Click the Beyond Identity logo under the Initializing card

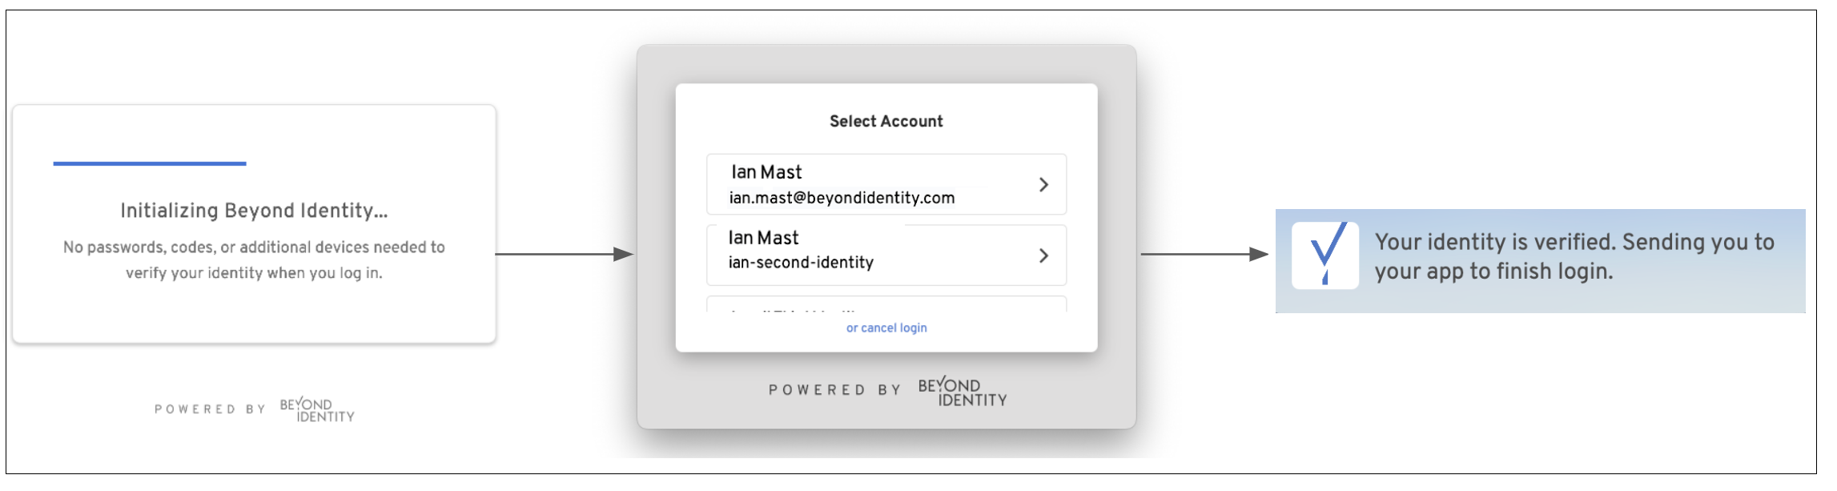coord(317,409)
